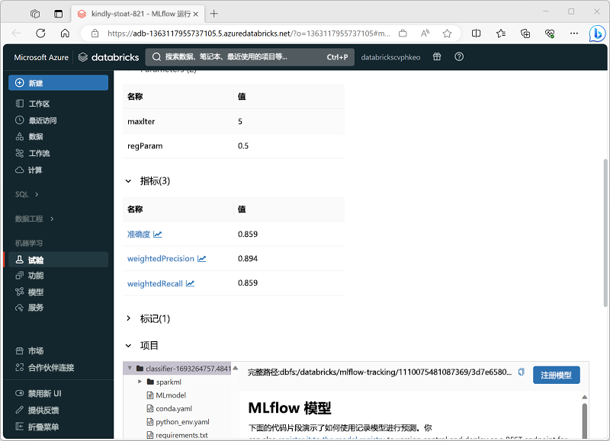The image size is (610, 441).
Task: Click the chart icon next to weightedPrecision
Action: [201, 259]
